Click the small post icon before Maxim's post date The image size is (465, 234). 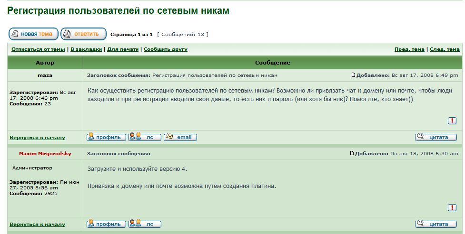tap(352, 153)
